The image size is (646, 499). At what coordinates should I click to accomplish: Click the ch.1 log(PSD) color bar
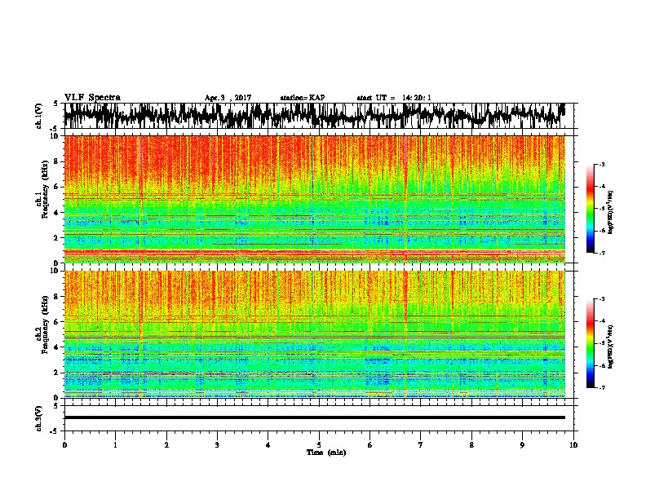point(590,209)
